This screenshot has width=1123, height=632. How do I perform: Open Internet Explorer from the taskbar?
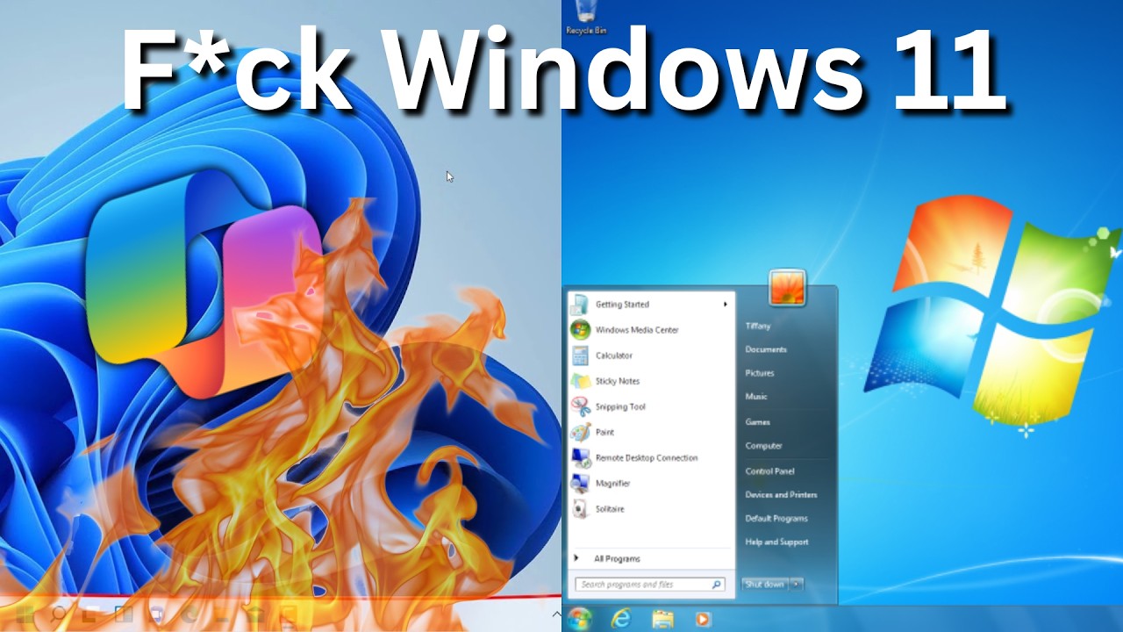622,618
